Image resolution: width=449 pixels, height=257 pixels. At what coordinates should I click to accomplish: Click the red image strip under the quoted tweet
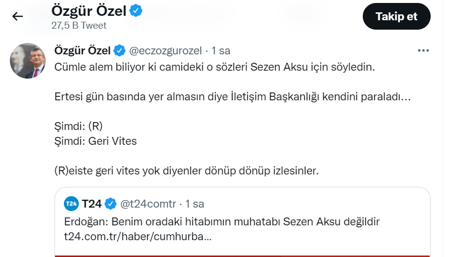pos(242,256)
